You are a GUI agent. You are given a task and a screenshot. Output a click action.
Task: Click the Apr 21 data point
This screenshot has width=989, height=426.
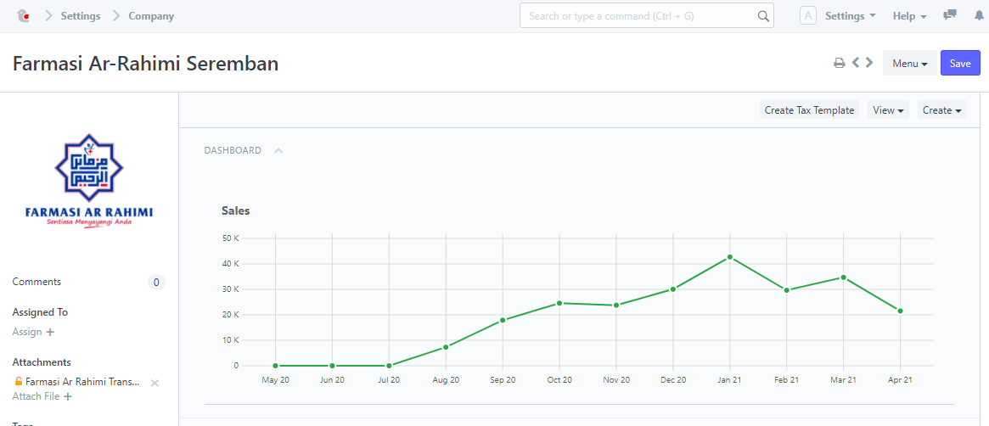click(900, 311)
